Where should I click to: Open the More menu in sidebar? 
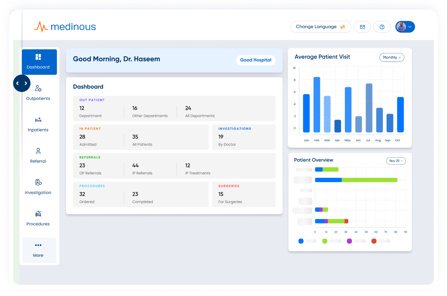click(38, 250)
